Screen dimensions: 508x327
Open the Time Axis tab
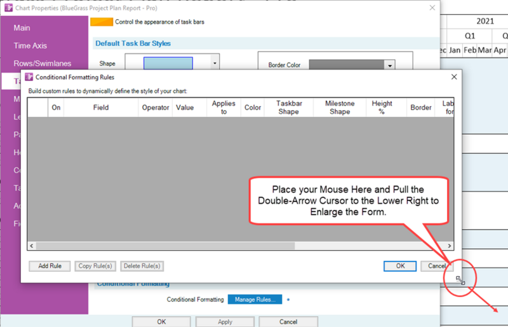click(30, 46)
